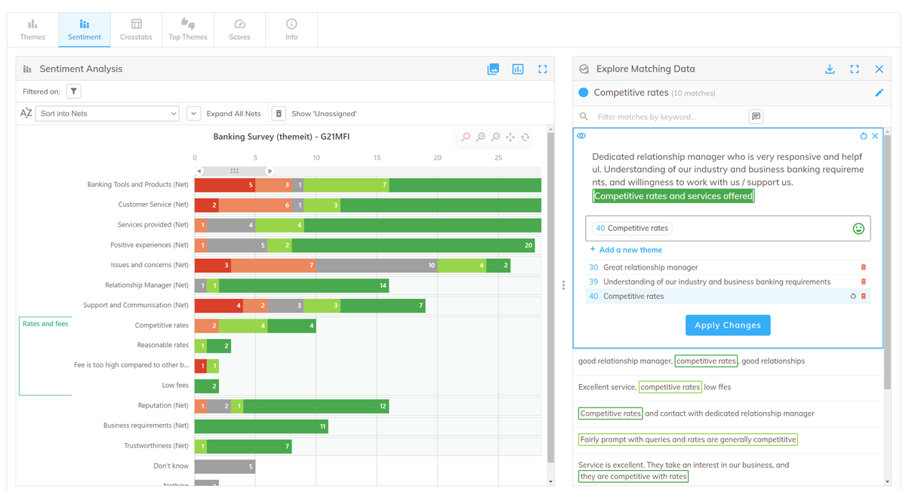Delete the Competitive rates theme row
Image resolution: width=906 pixels, height=498 pixels.
coord(864,296)
